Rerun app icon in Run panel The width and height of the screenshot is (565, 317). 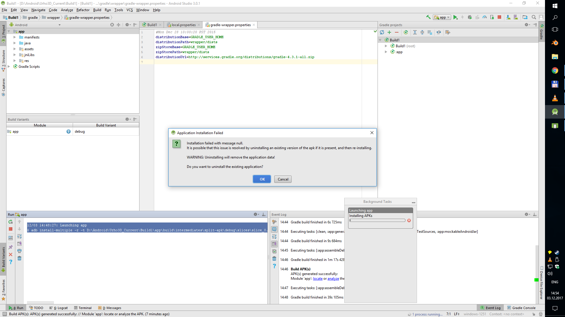pos(11,222)
